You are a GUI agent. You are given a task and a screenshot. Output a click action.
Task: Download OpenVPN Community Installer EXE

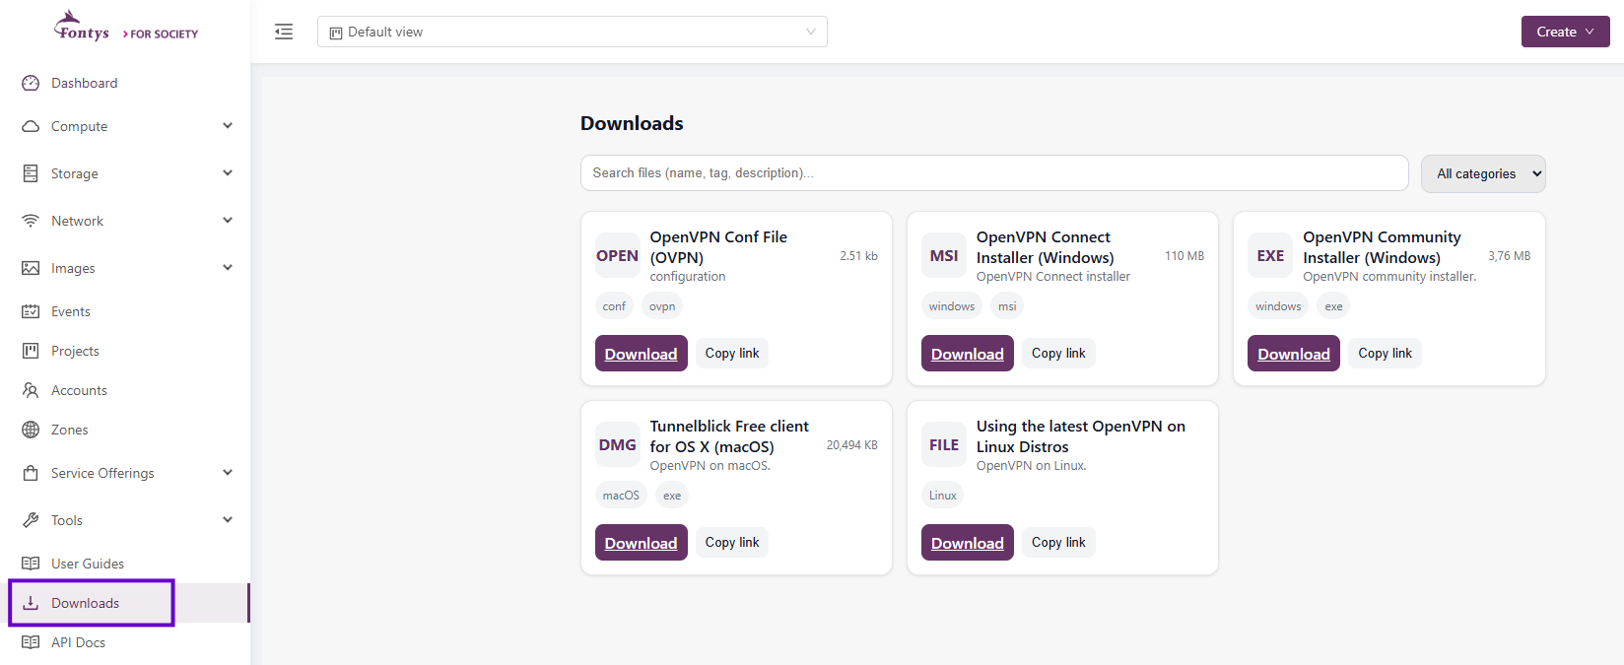tap(1294, 354)
